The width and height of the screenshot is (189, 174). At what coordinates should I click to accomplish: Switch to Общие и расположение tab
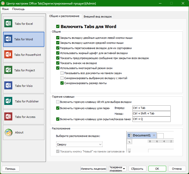point(64,16)
